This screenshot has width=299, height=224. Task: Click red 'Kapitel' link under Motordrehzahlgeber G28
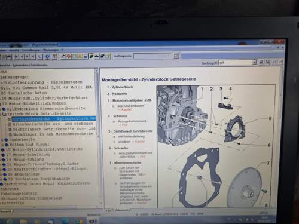(126, 109)
